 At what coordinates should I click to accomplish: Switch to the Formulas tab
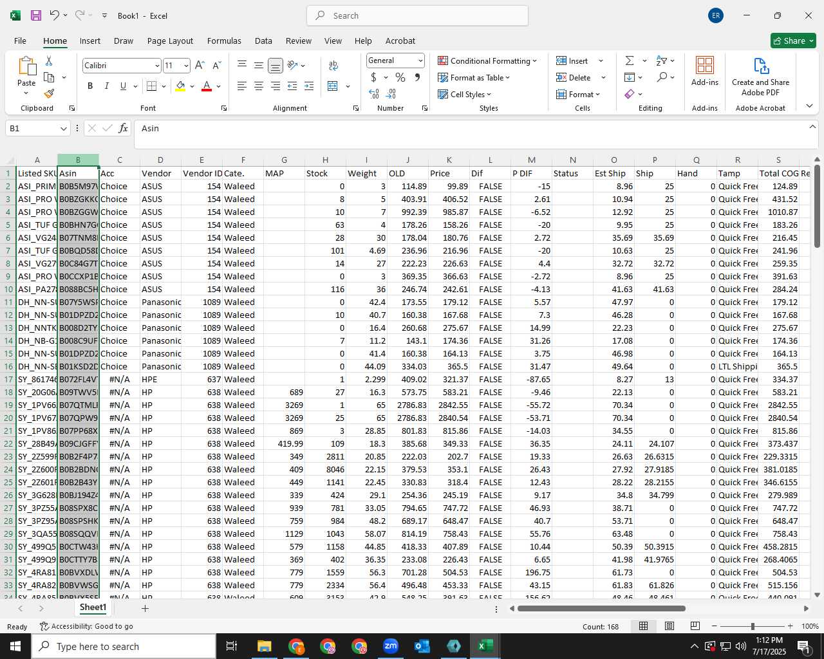pos(224,41)
